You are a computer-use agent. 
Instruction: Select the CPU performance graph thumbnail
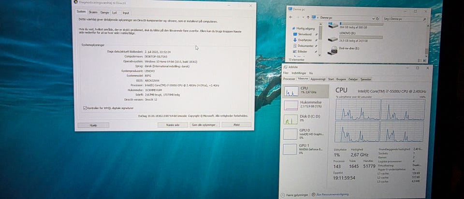click(x=291, y=91)
